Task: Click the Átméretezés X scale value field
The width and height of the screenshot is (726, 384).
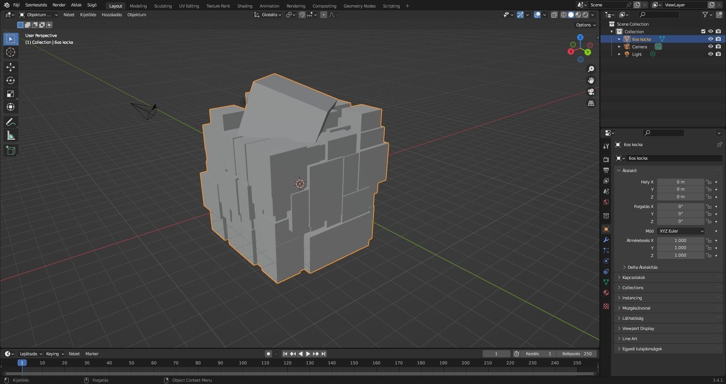Action: point(681,241)
